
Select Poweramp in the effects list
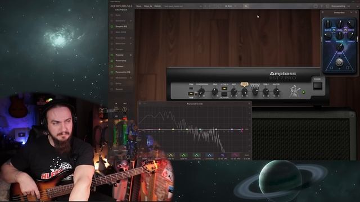tap(121, 61)
